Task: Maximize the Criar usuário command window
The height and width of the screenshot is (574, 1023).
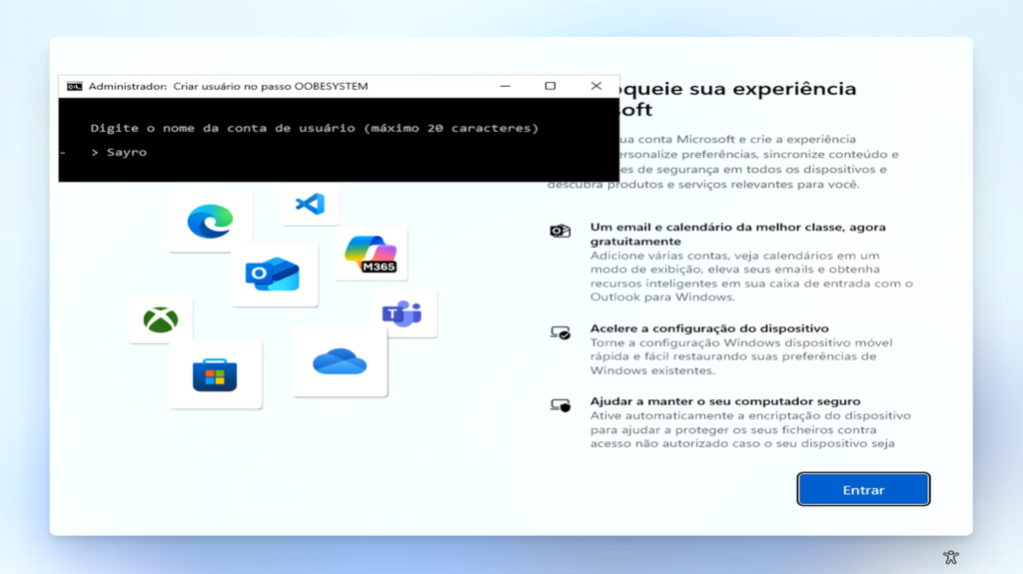Action: [550, 86]
